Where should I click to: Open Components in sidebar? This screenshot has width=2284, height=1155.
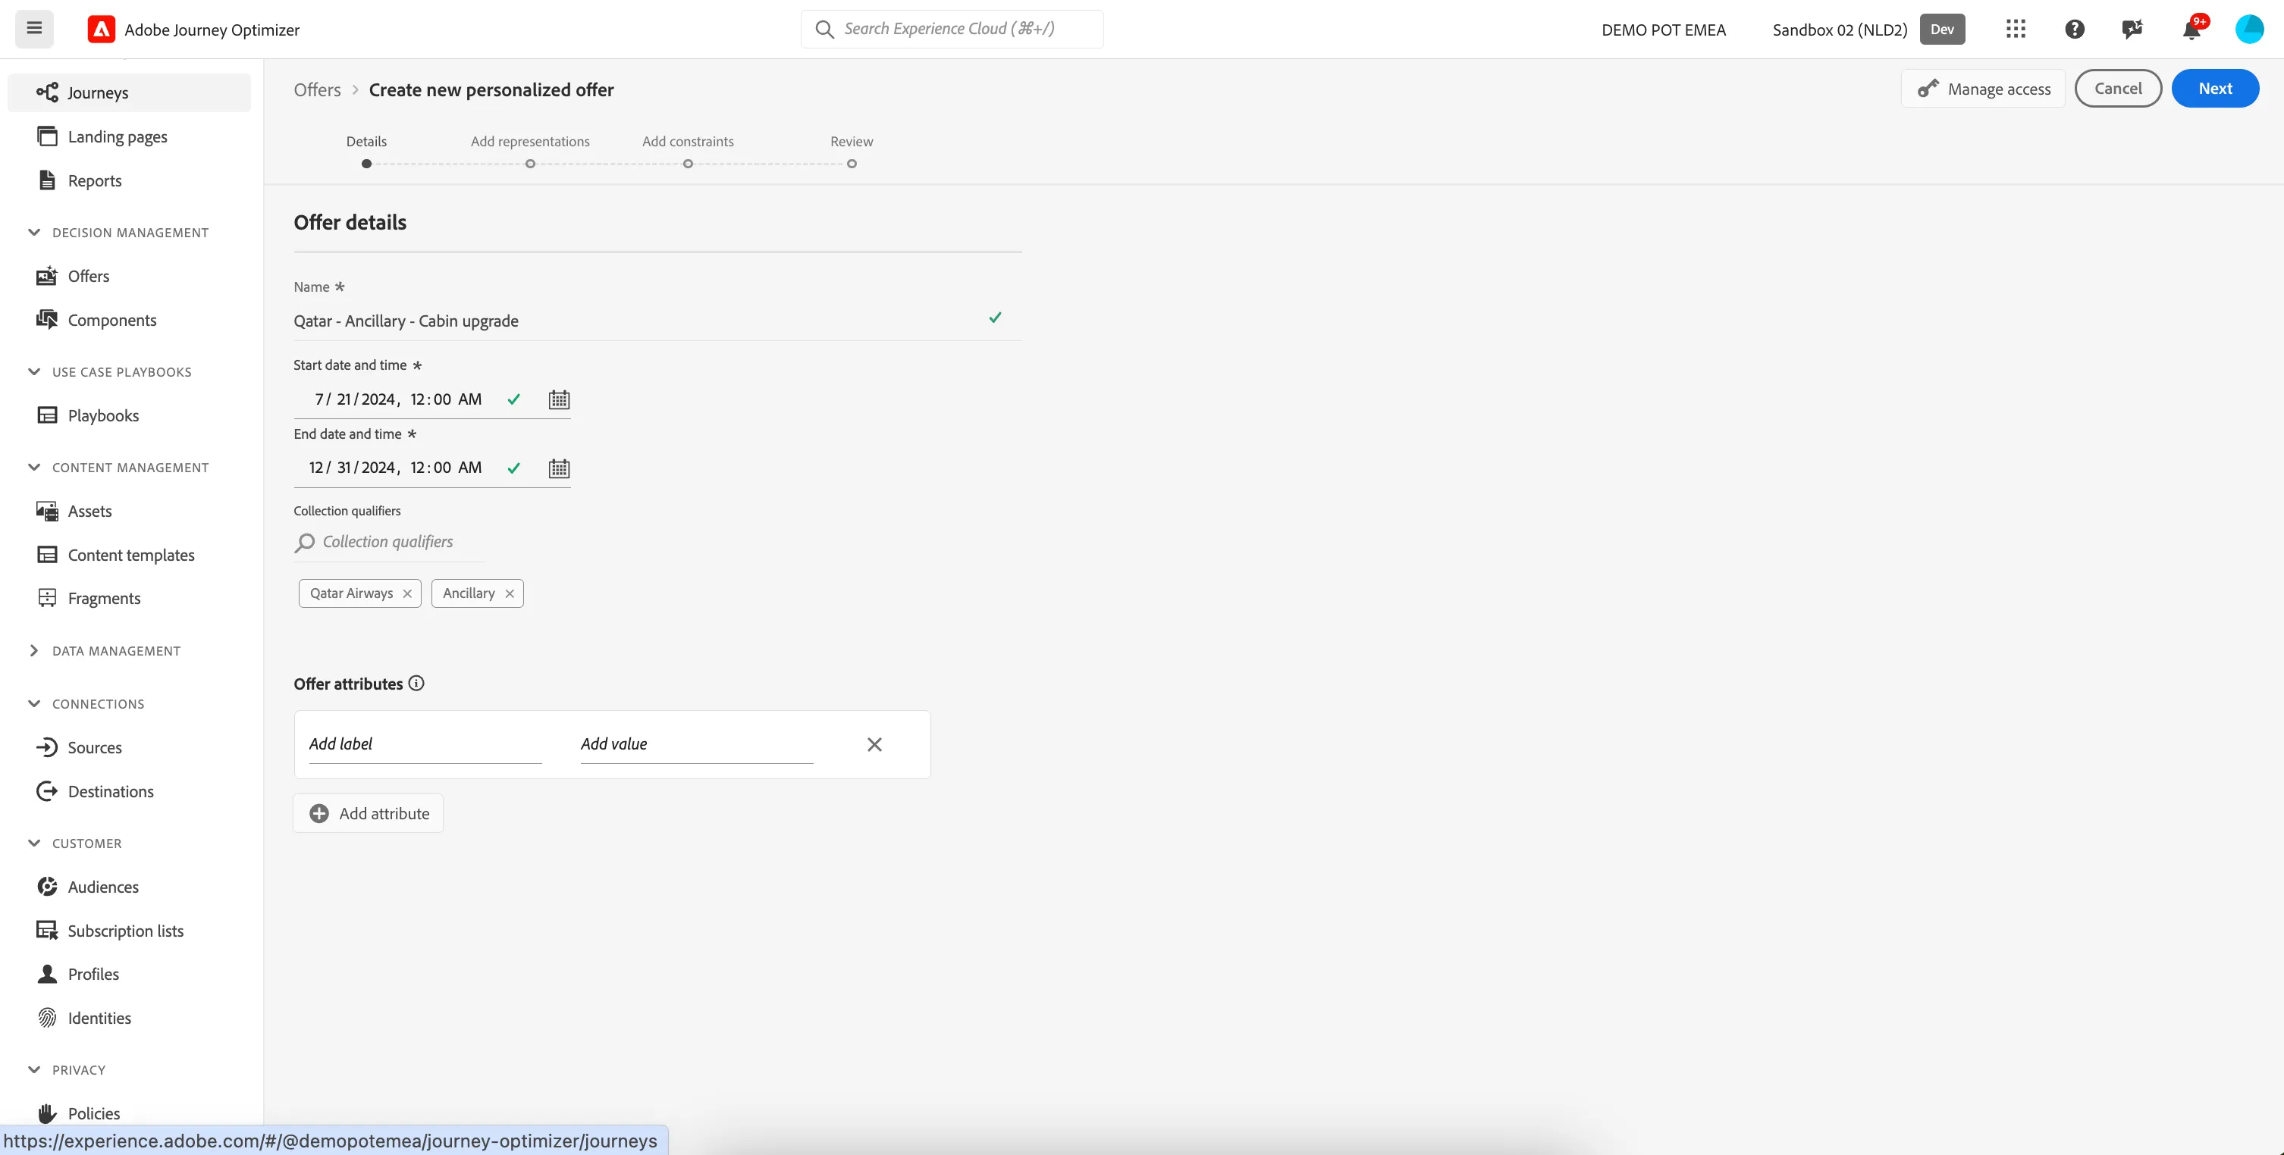coord(130,320)
